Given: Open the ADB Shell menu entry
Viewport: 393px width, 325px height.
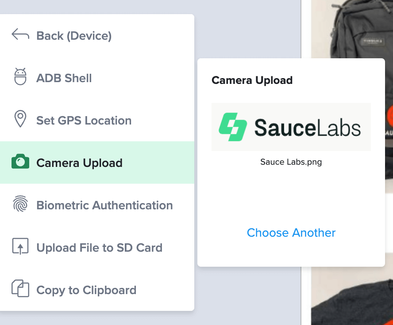Looking at the screenshot, I should pos(64,78).
